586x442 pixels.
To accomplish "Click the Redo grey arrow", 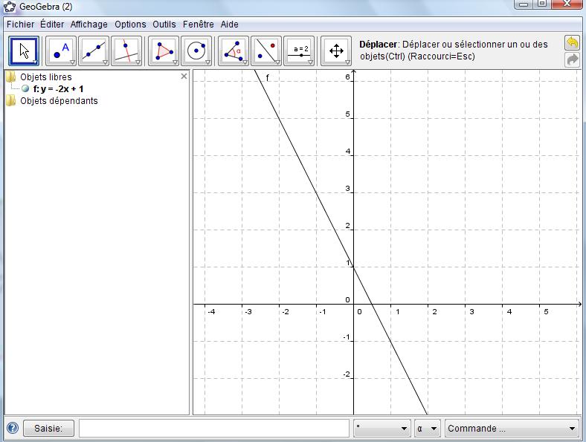I will [x=572, y=59].
